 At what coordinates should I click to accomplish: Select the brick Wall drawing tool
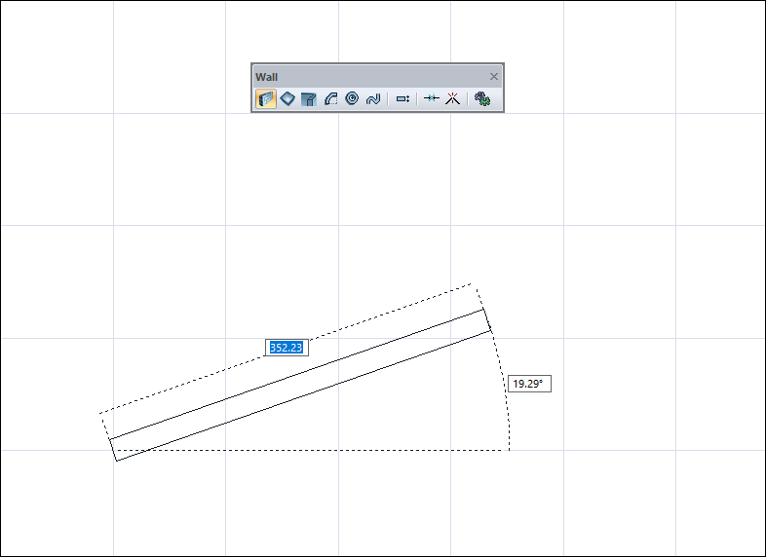click(x=265, y=98)
